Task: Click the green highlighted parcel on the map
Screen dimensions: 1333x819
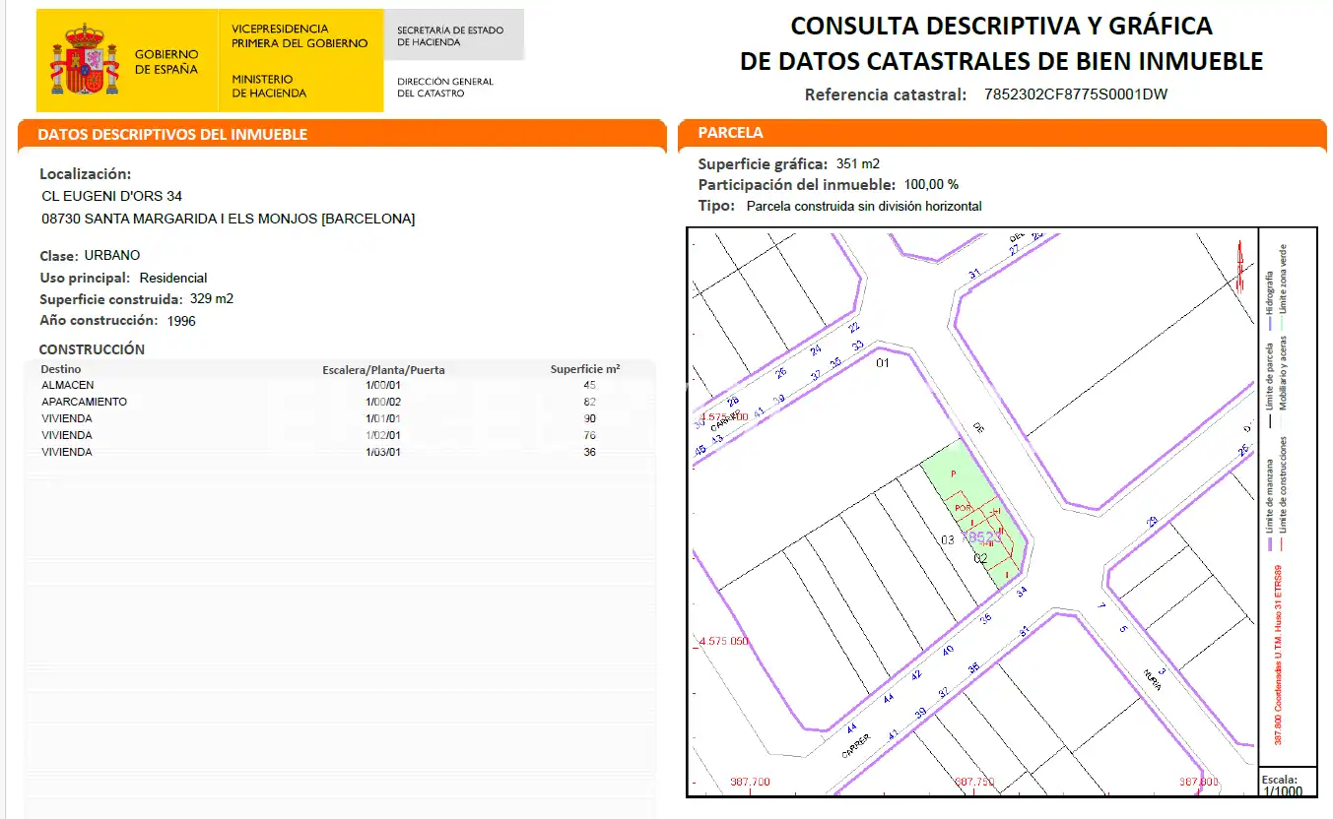Action: pyautogui.click(x=976, y=515)
